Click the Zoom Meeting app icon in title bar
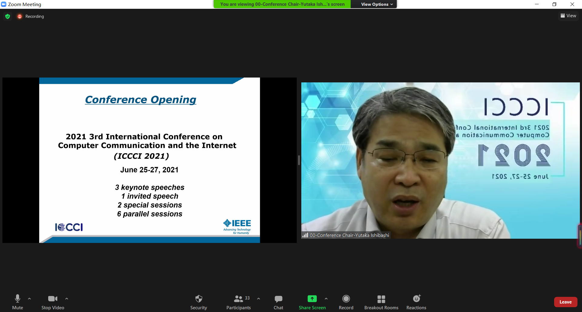 [4, 4]
